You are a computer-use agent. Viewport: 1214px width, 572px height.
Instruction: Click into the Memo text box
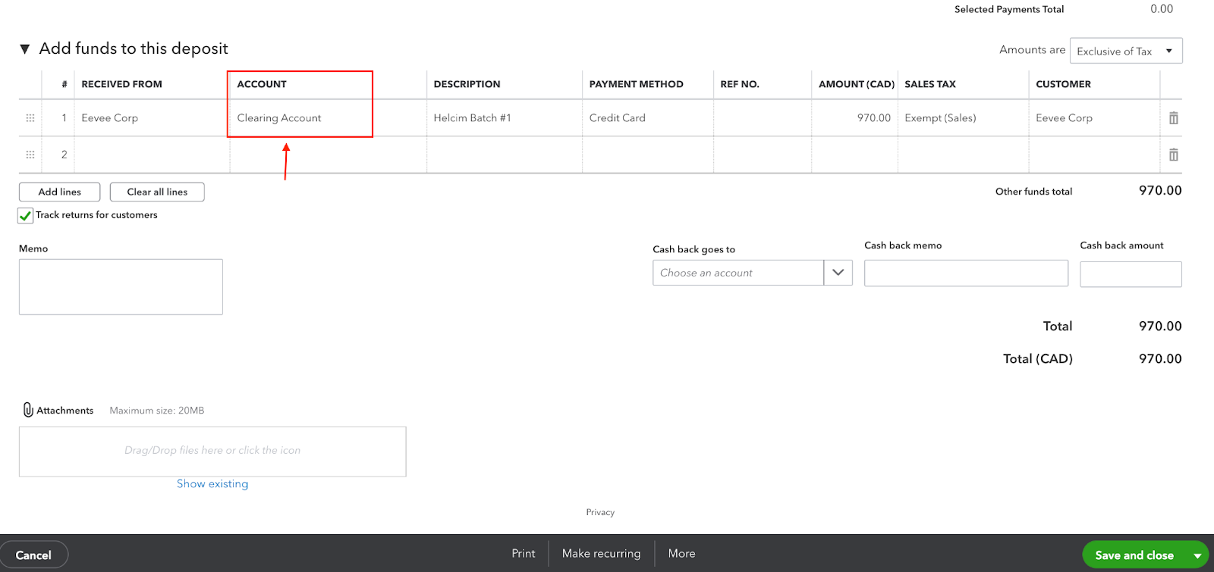click(121, 287)
